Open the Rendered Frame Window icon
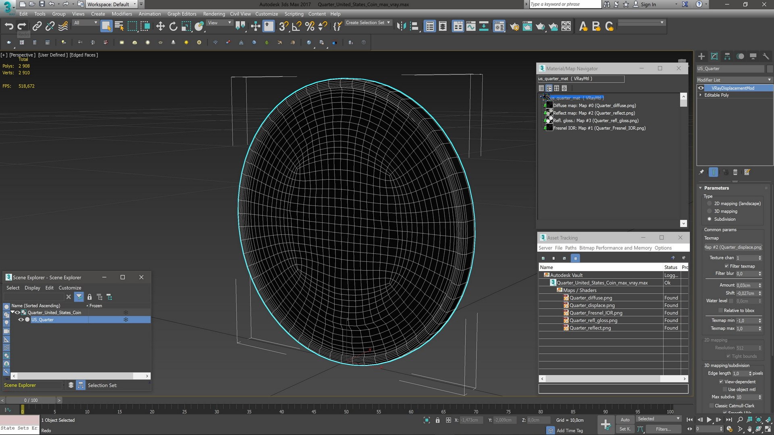The image size is (774, 435). pyautogui.click(x=527, y=27)
